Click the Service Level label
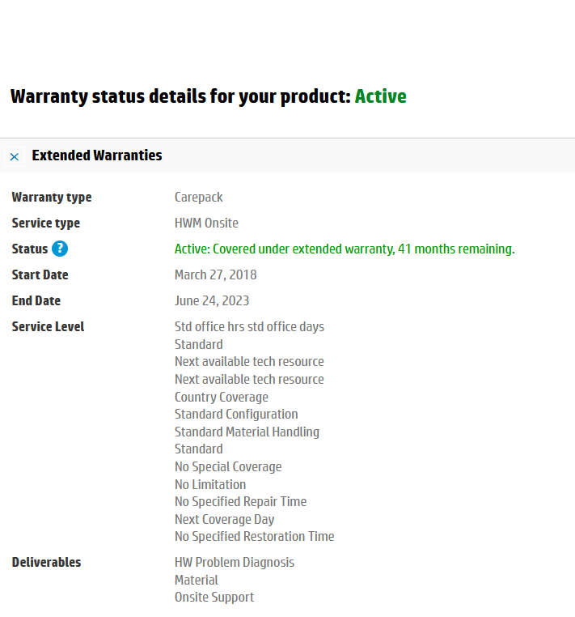The image size is (575, 617). coord(48,326)
